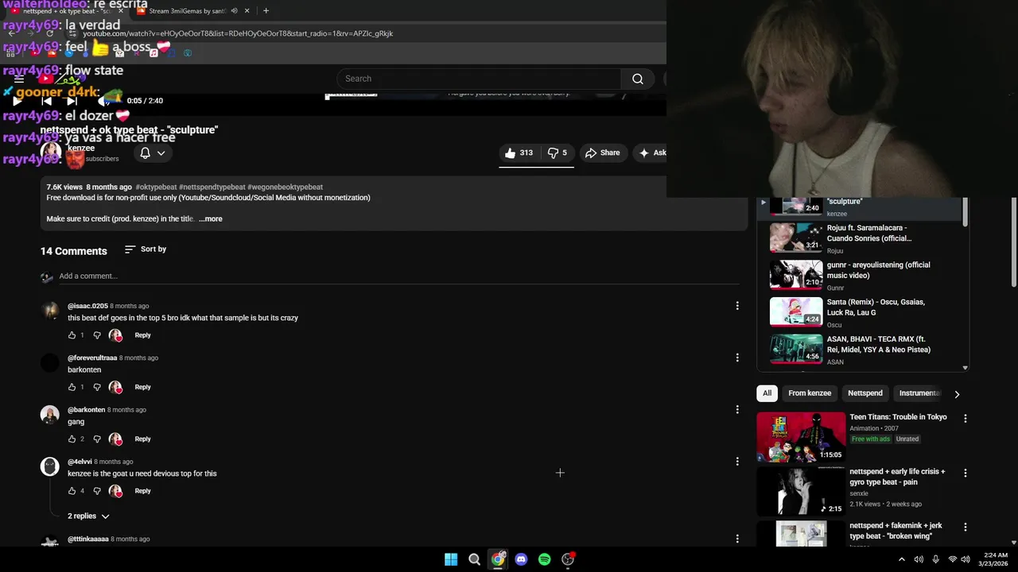Mute the Stream 3milGemas tab audio
The image size is (1018, 572).
click(x=234, y=11)
